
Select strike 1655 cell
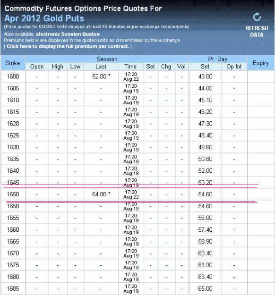point(13,218)
